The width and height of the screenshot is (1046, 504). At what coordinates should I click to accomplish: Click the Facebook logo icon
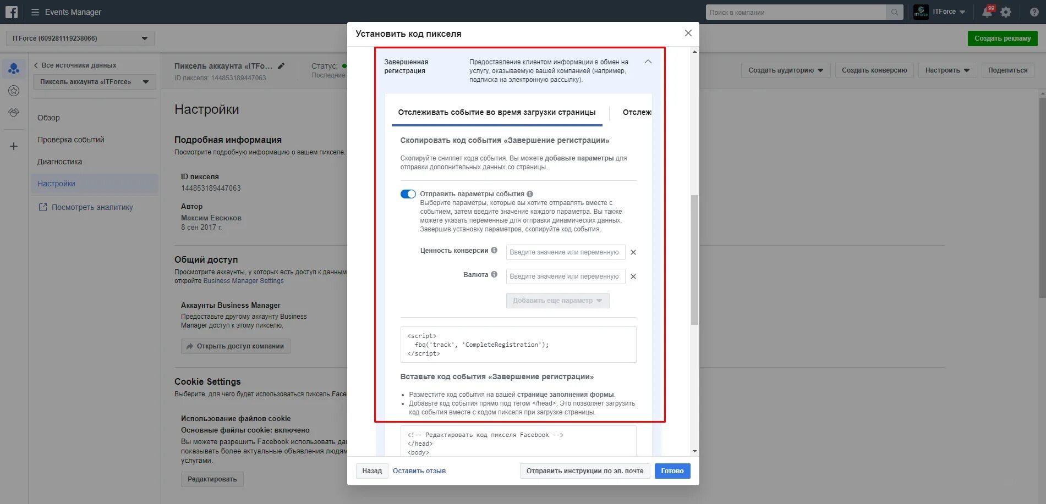click(12, 12)
